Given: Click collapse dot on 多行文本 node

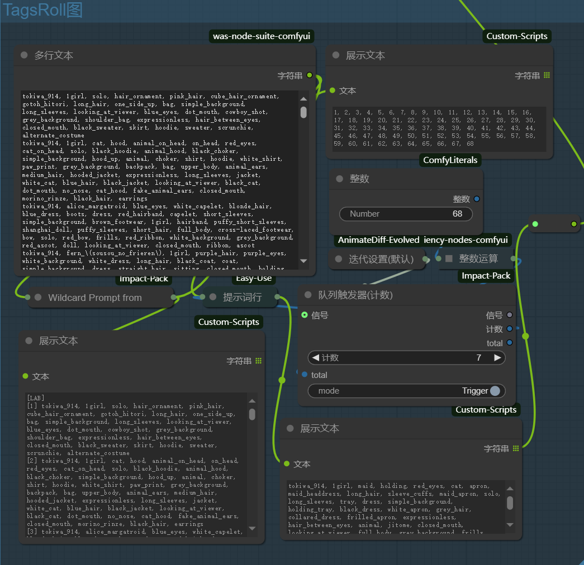Looking at the screenshot, I should [x=24, y=55].
